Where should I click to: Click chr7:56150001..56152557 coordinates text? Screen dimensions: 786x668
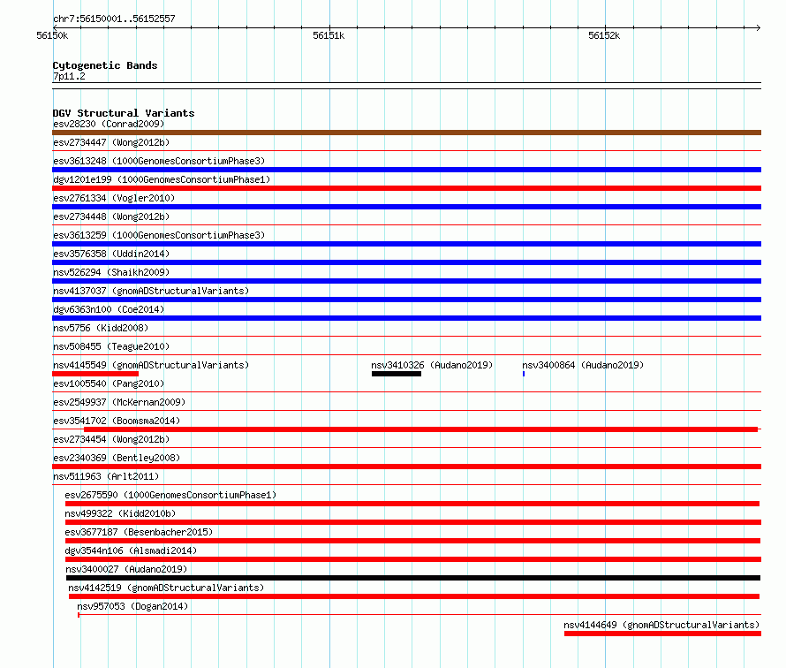(x=114, y=19)
